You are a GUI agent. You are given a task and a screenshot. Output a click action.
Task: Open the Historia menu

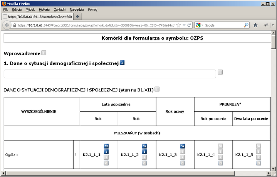[44, 9]
